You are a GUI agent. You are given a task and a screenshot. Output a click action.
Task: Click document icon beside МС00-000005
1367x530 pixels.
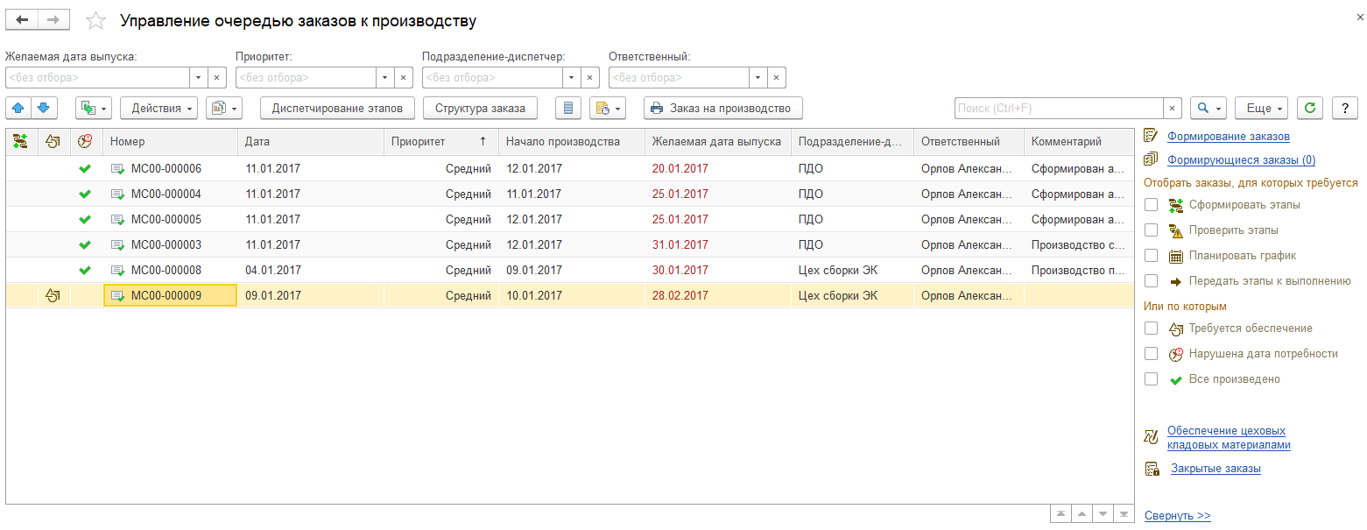118,219
